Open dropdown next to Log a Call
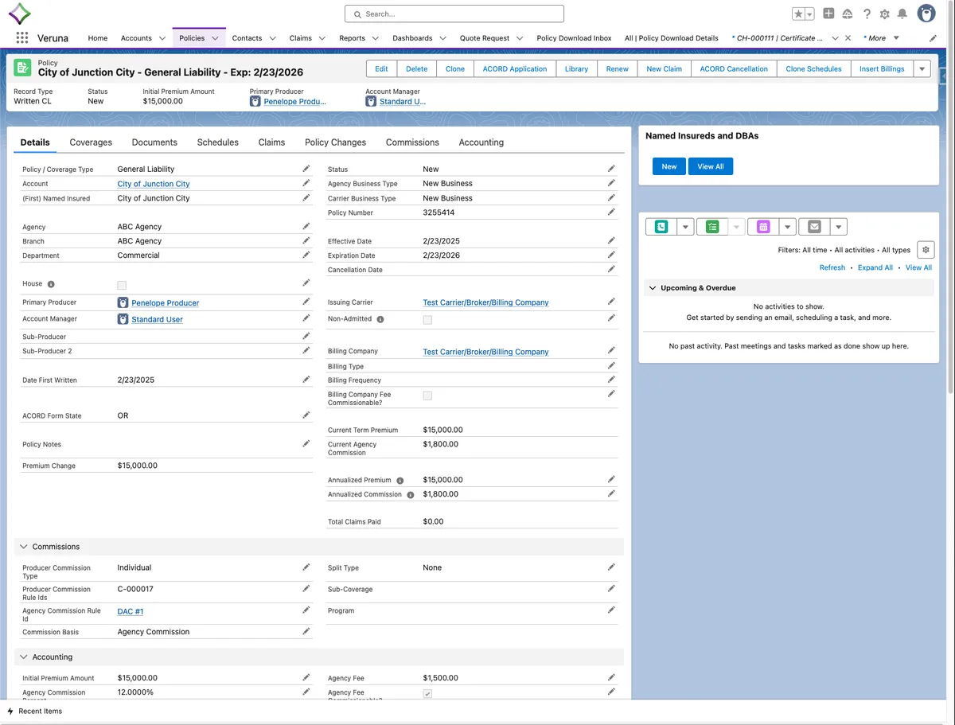Viewport: 955px width, 725px height. [x=685, y=227]
